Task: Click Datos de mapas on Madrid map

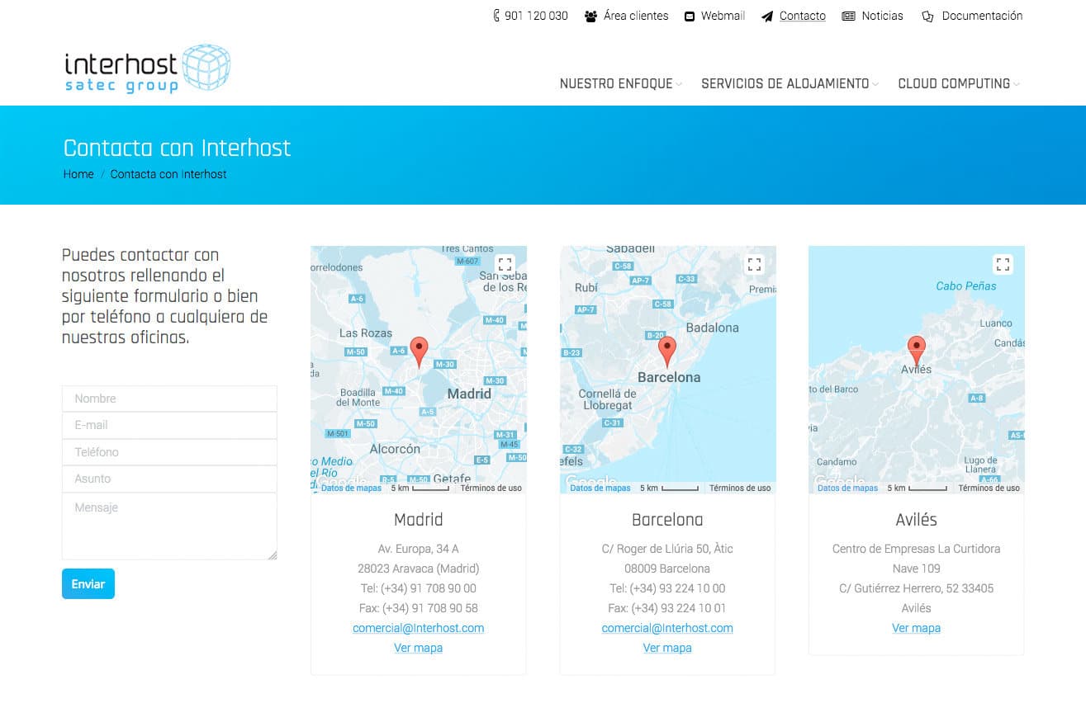Action: pos(352,488)
